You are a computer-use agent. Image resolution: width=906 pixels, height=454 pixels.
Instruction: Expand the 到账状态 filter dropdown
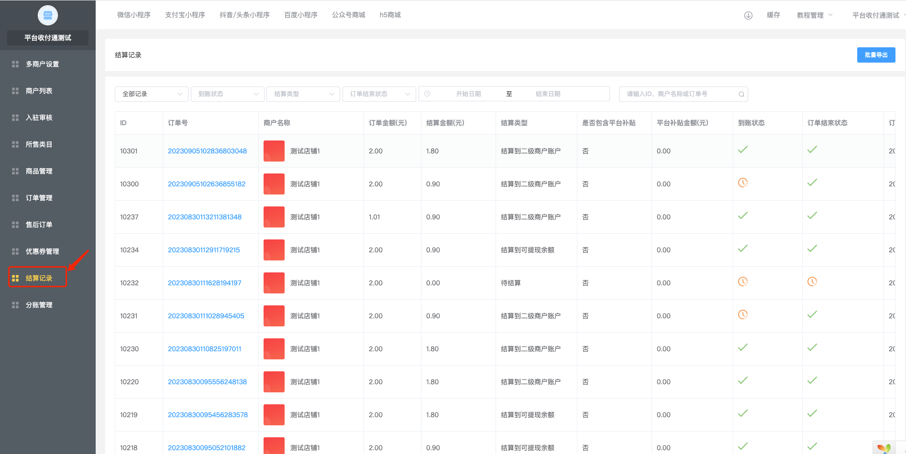[227, 94]
